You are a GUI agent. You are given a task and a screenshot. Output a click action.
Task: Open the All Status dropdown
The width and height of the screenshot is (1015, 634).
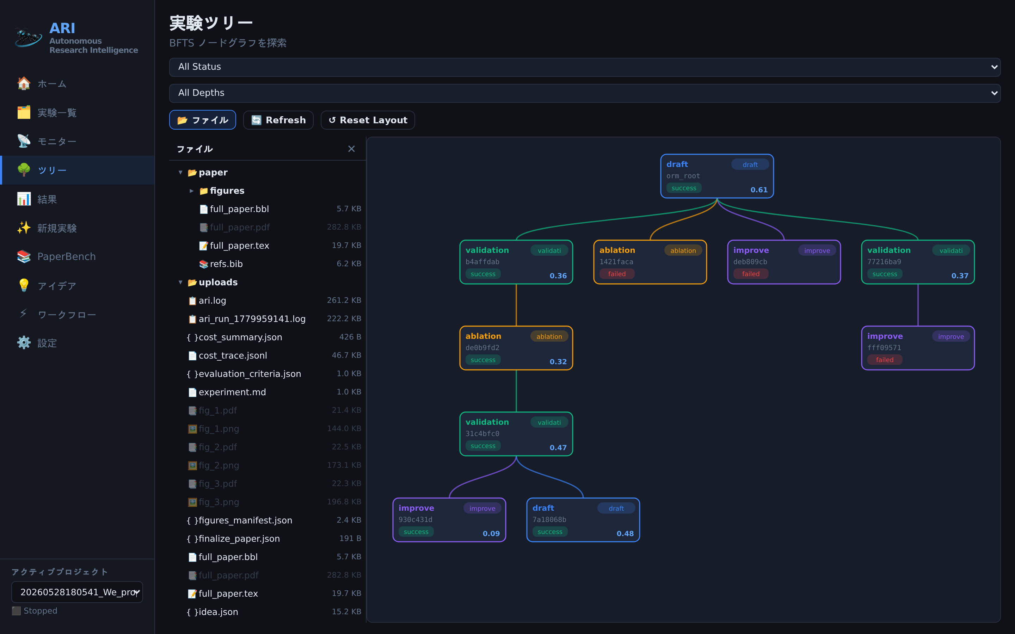(x=585, y=67)
